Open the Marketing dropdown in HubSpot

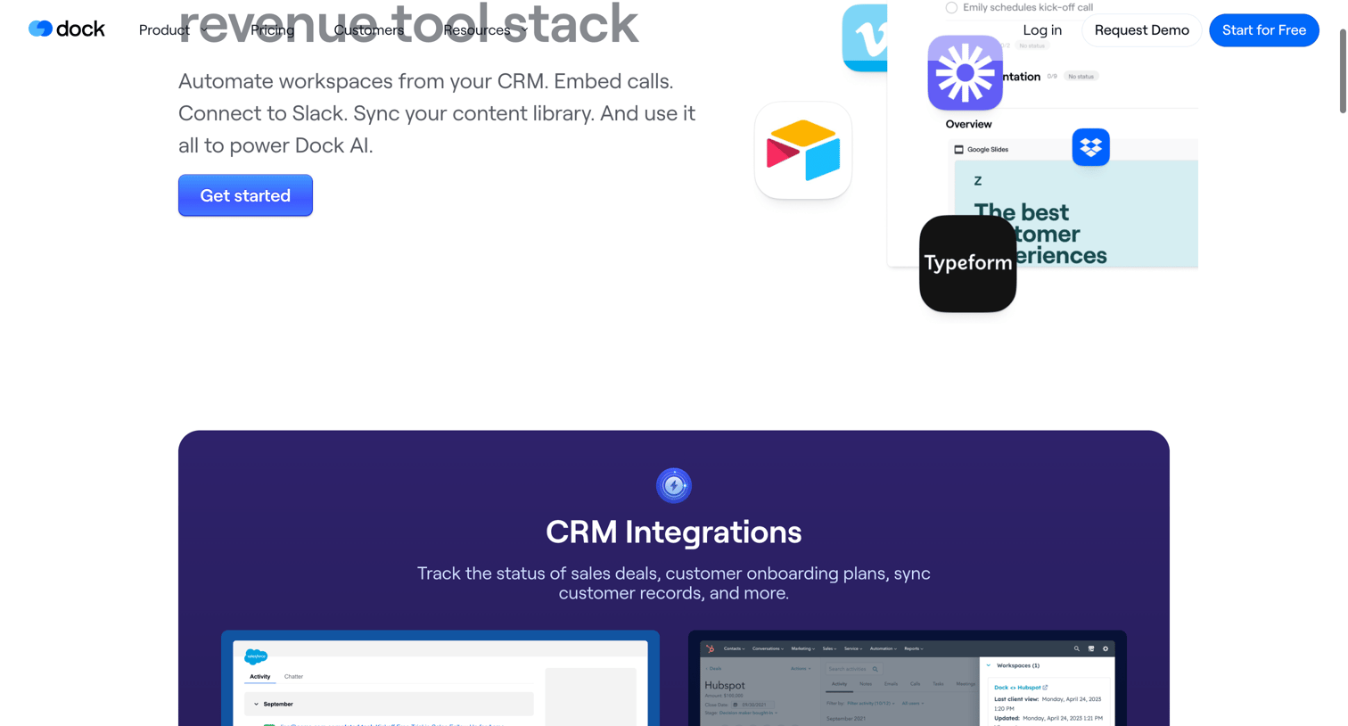coord(802,648)
